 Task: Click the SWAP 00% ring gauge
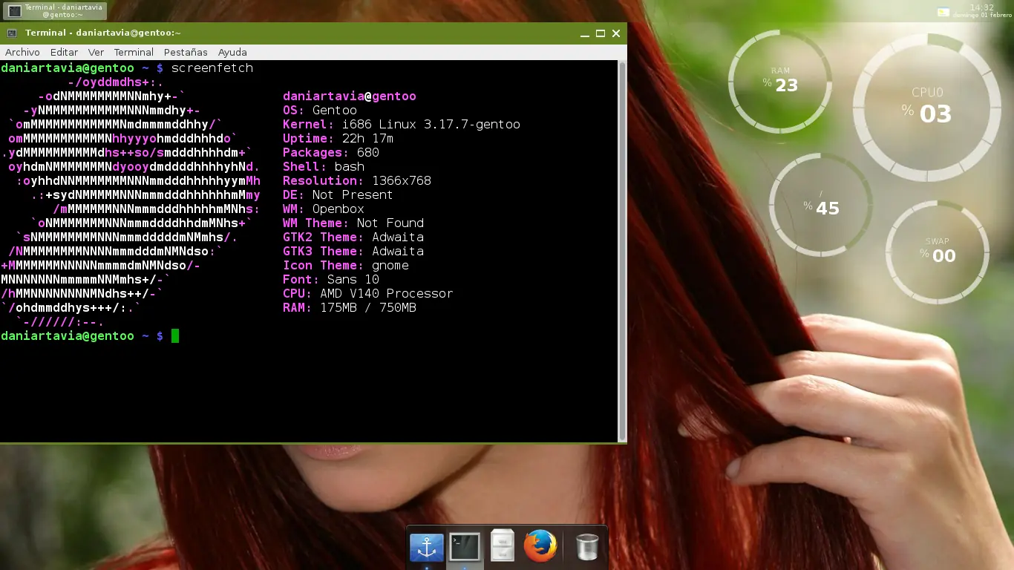(937, 252)
